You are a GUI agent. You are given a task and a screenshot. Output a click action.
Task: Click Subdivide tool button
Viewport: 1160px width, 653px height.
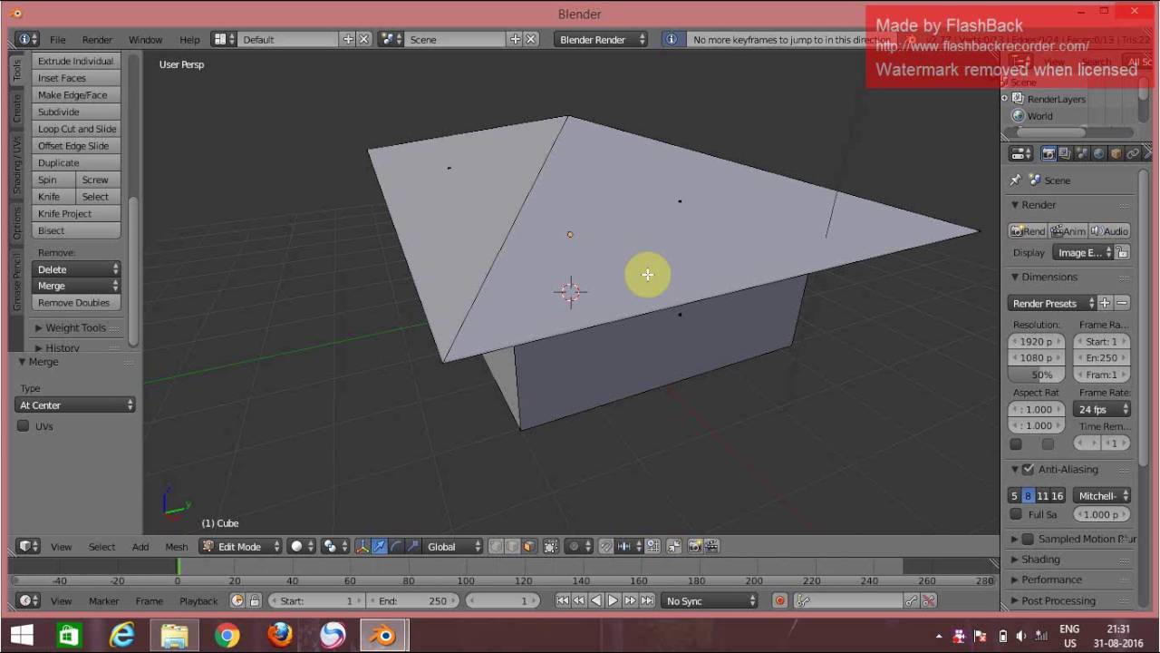(x=77, y=112)
